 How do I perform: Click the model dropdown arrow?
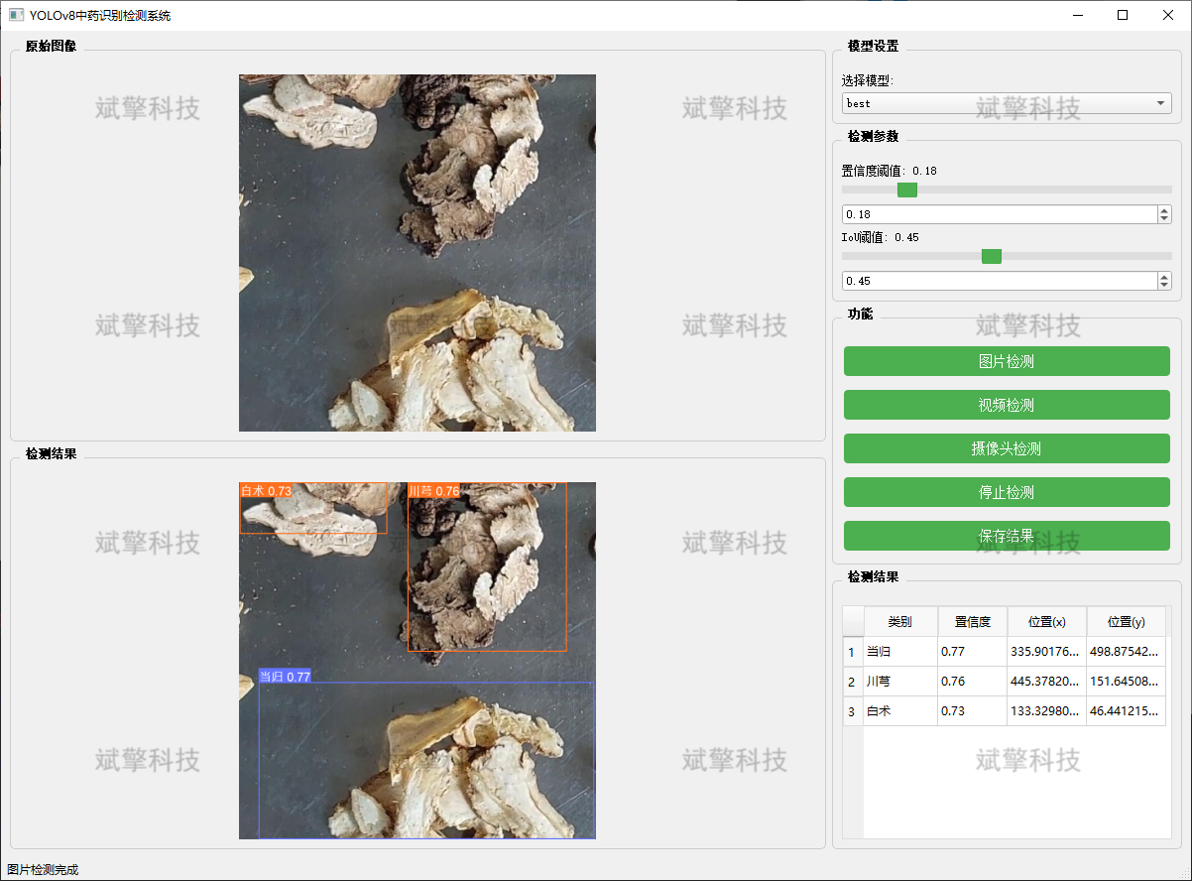pyautogui.click(x=1160, y=103)
